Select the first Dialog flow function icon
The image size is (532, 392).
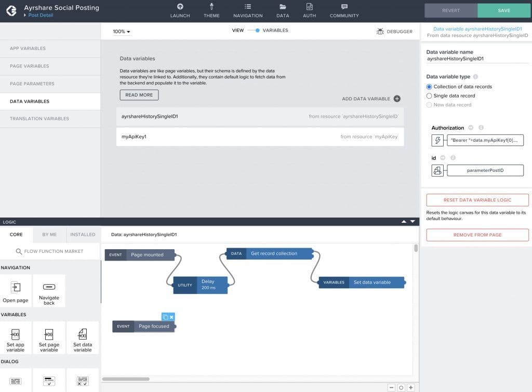(16, 381)
